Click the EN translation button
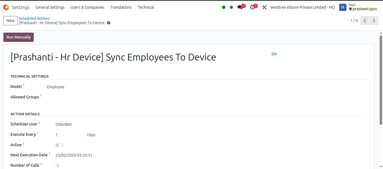Viewport: 383px width, 169px height. tap(274, 54)
